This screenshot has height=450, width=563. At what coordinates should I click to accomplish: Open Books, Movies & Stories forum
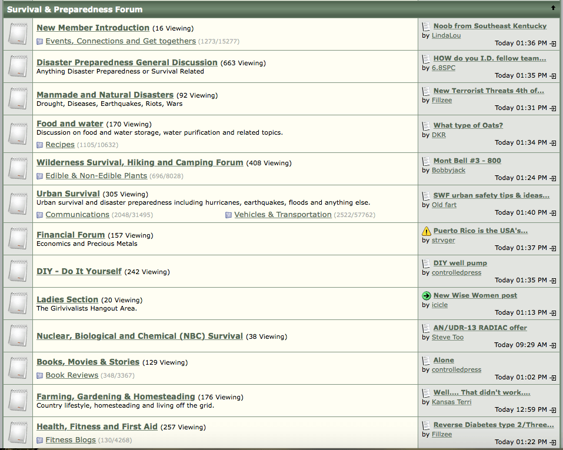88,362
